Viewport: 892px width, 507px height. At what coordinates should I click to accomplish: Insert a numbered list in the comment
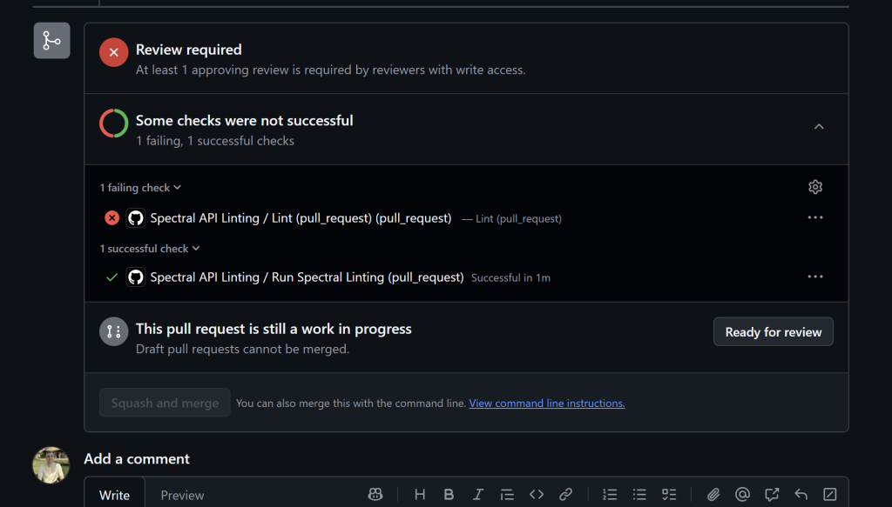[610, 494]
